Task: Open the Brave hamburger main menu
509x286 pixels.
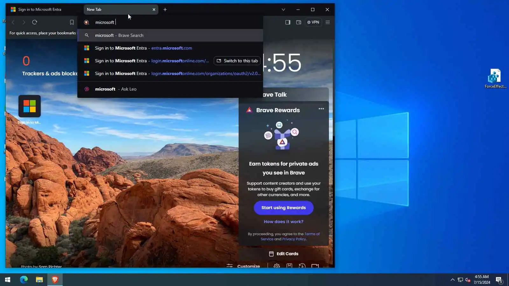Action: (x=328, y=22)
